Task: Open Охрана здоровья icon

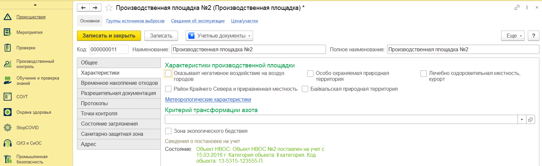Action: (8, 112)
